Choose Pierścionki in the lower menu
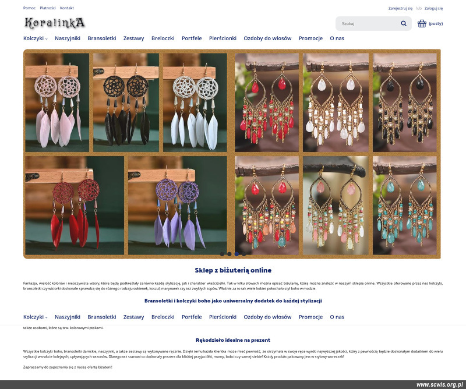Viewport: 466px width, 389px height. (x=223, y=317)
